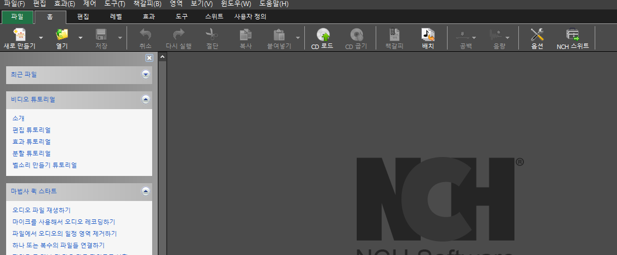Viewport: 617px width, 255px height.
Task: Click the 최근 파일 section header
Action: click(79, 75)
